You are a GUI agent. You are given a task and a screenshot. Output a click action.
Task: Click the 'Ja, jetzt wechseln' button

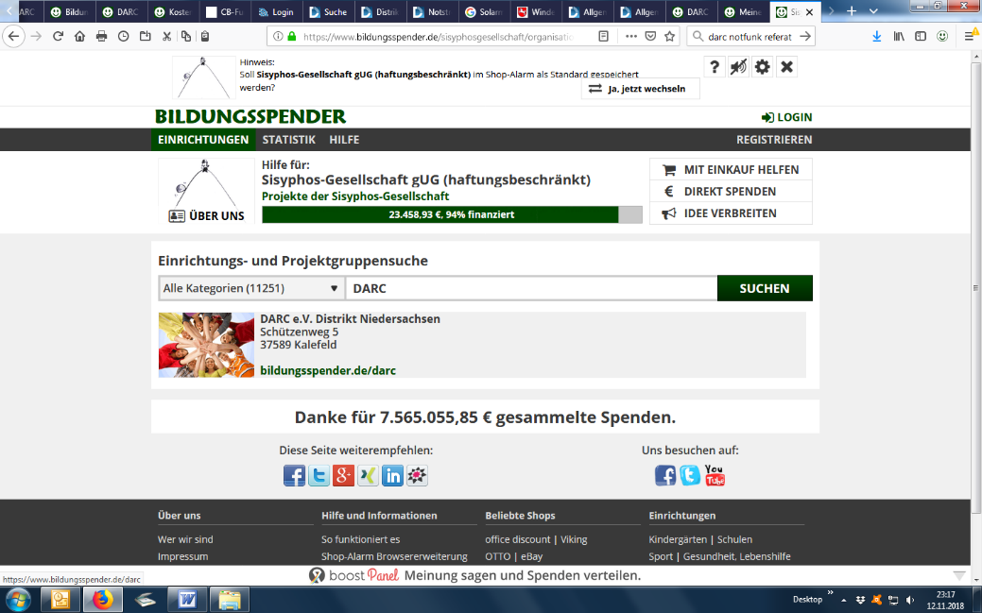[x=640, y=89]
